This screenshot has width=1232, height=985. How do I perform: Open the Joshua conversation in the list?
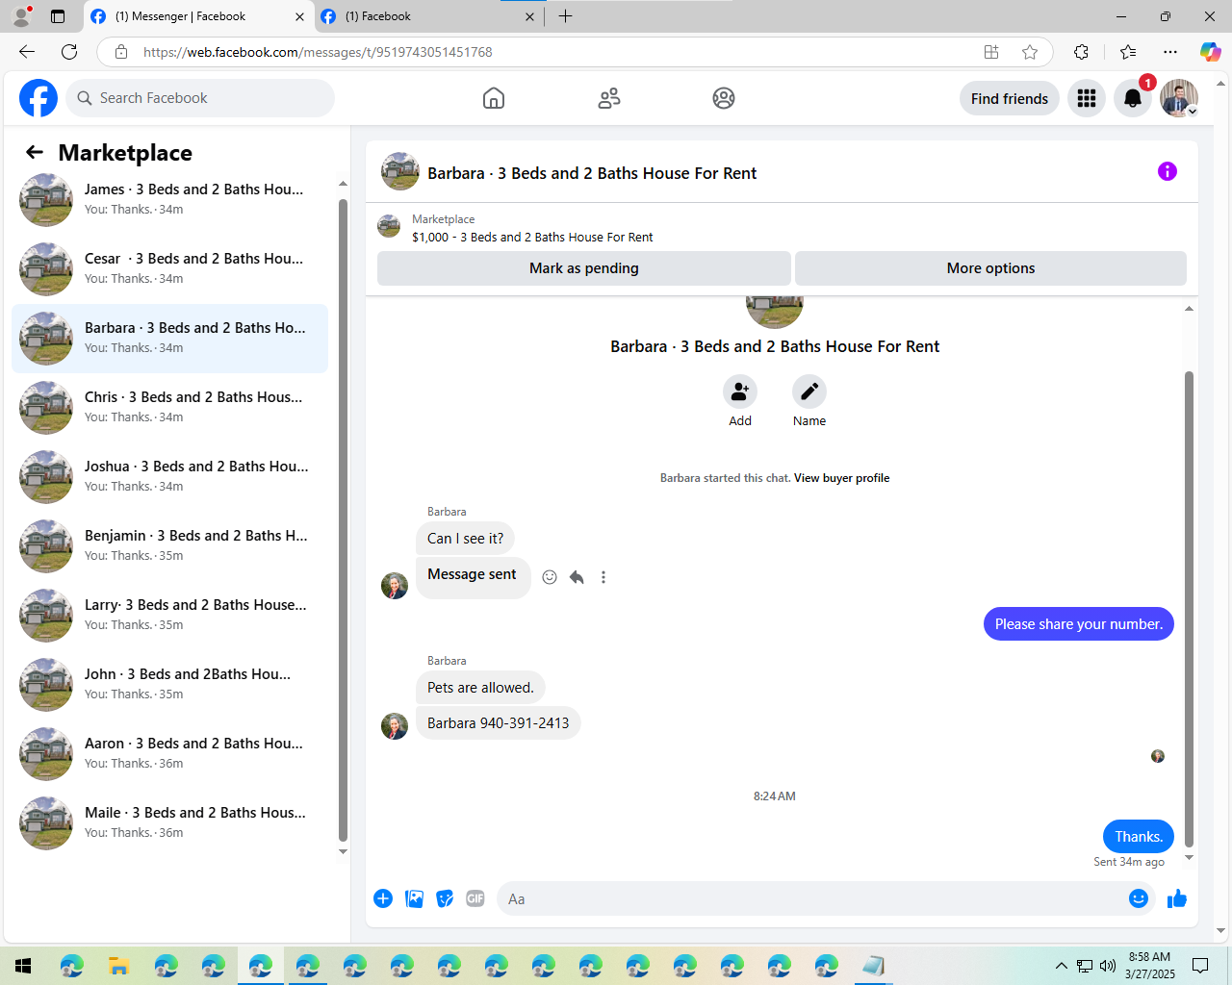(169, 477)
